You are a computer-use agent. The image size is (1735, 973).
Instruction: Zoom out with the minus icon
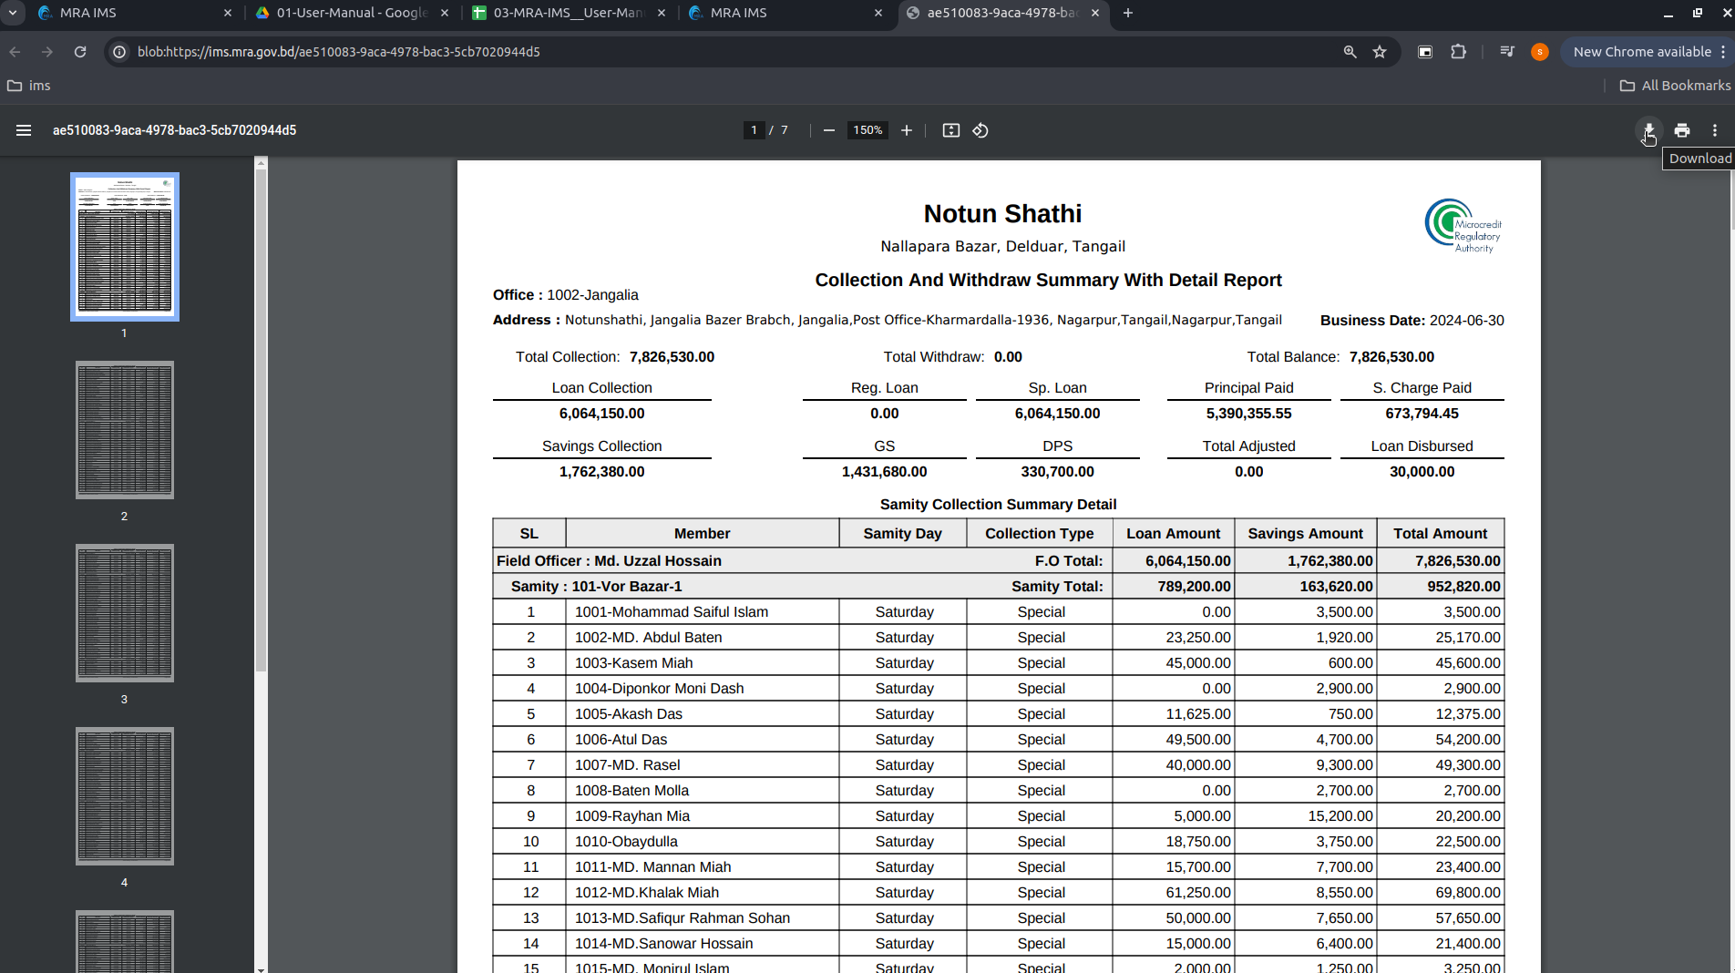pyautogui.click(x=828, y=130)
